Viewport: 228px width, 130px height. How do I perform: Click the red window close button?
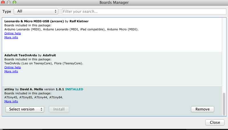(x=3, y=2)
